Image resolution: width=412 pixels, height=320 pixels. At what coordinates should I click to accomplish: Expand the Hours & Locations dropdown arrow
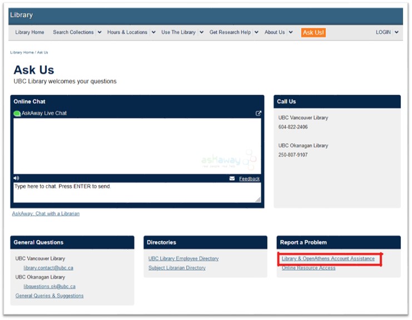pos(153,32)
